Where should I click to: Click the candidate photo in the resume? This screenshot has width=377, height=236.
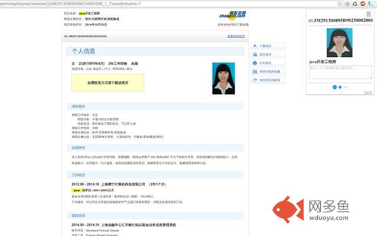[223, 78]
